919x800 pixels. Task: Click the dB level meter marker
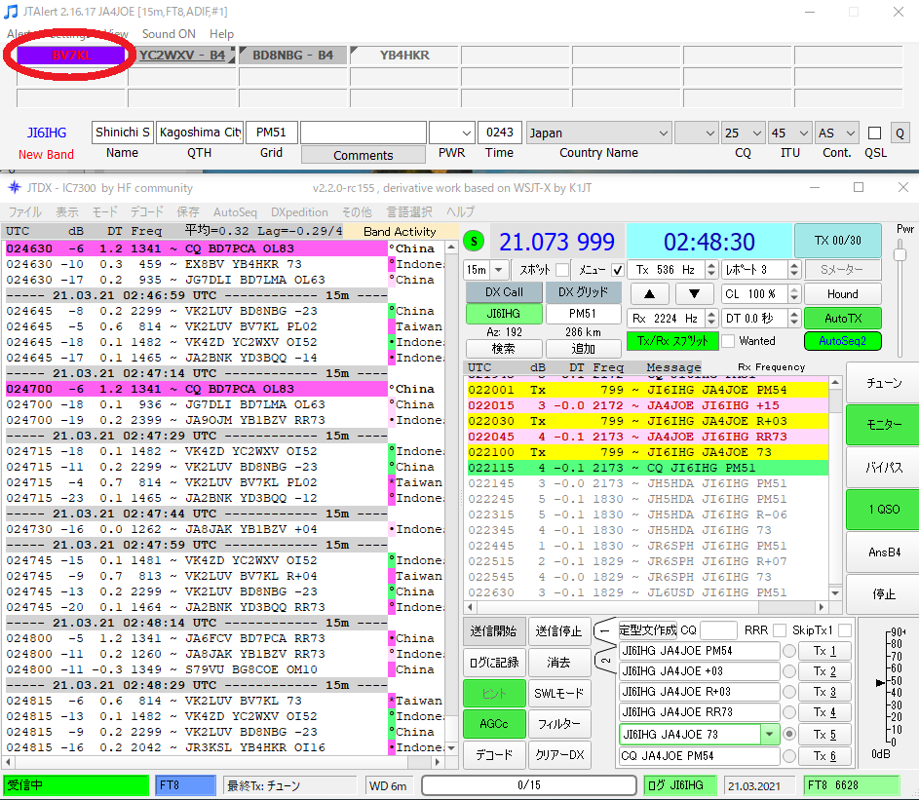click(880, 682)
